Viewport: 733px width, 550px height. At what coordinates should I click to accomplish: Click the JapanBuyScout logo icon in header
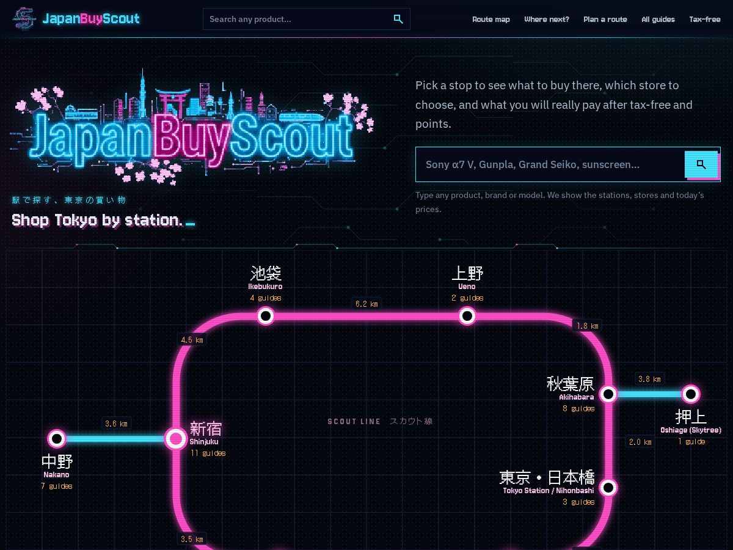pyautogui.click(x=24, y=18)
